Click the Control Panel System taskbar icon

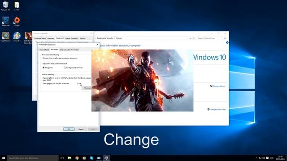[106, 158]
